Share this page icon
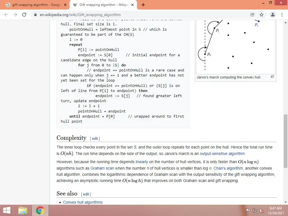Viewport: 288px width, 216px height. pos(252,15)
